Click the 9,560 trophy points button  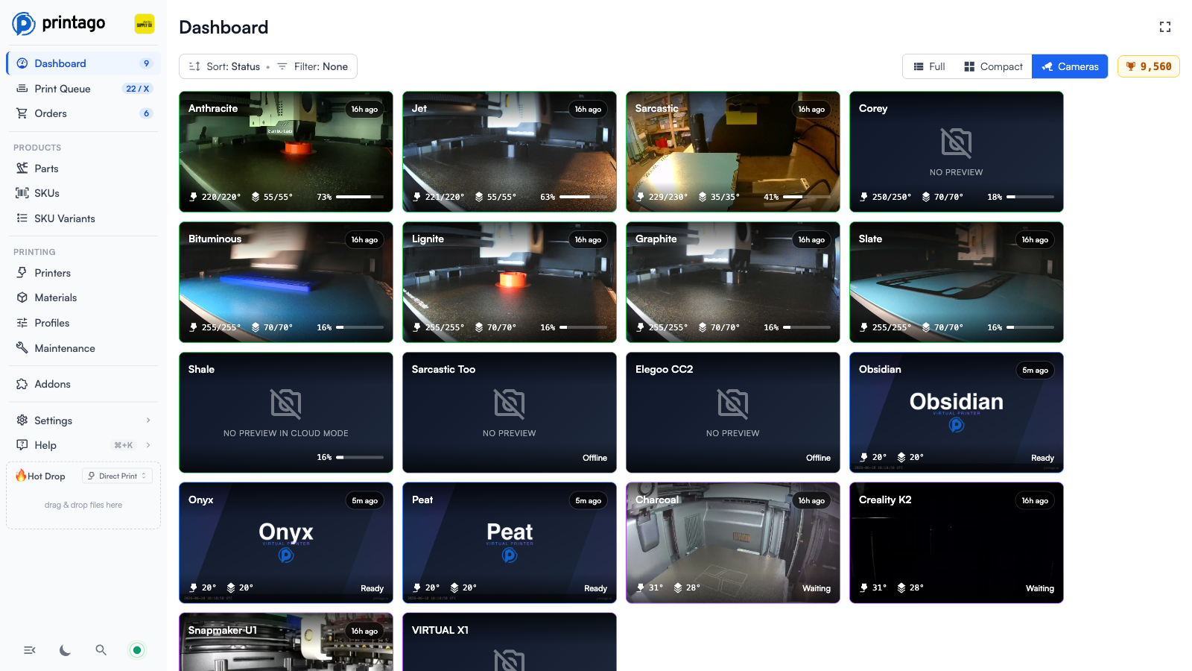coord(1148,66)
